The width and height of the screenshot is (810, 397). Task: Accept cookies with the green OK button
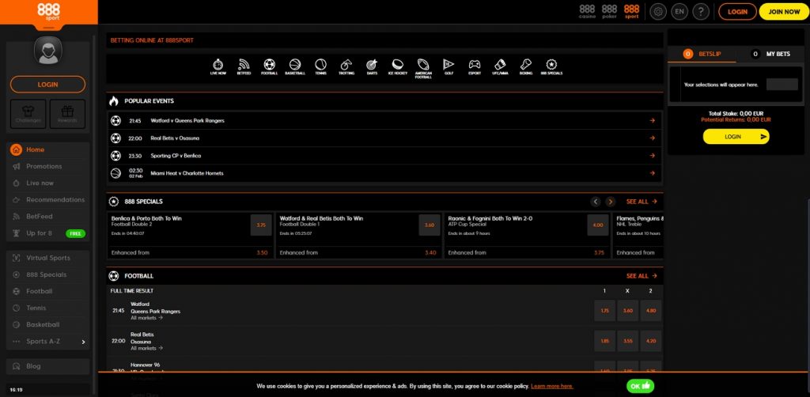coord(640,386)
